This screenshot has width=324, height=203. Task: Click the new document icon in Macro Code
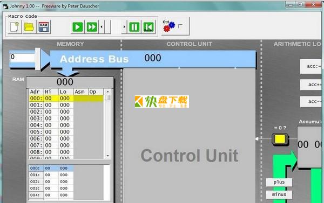pyautogui.click(x=15, y=27)
